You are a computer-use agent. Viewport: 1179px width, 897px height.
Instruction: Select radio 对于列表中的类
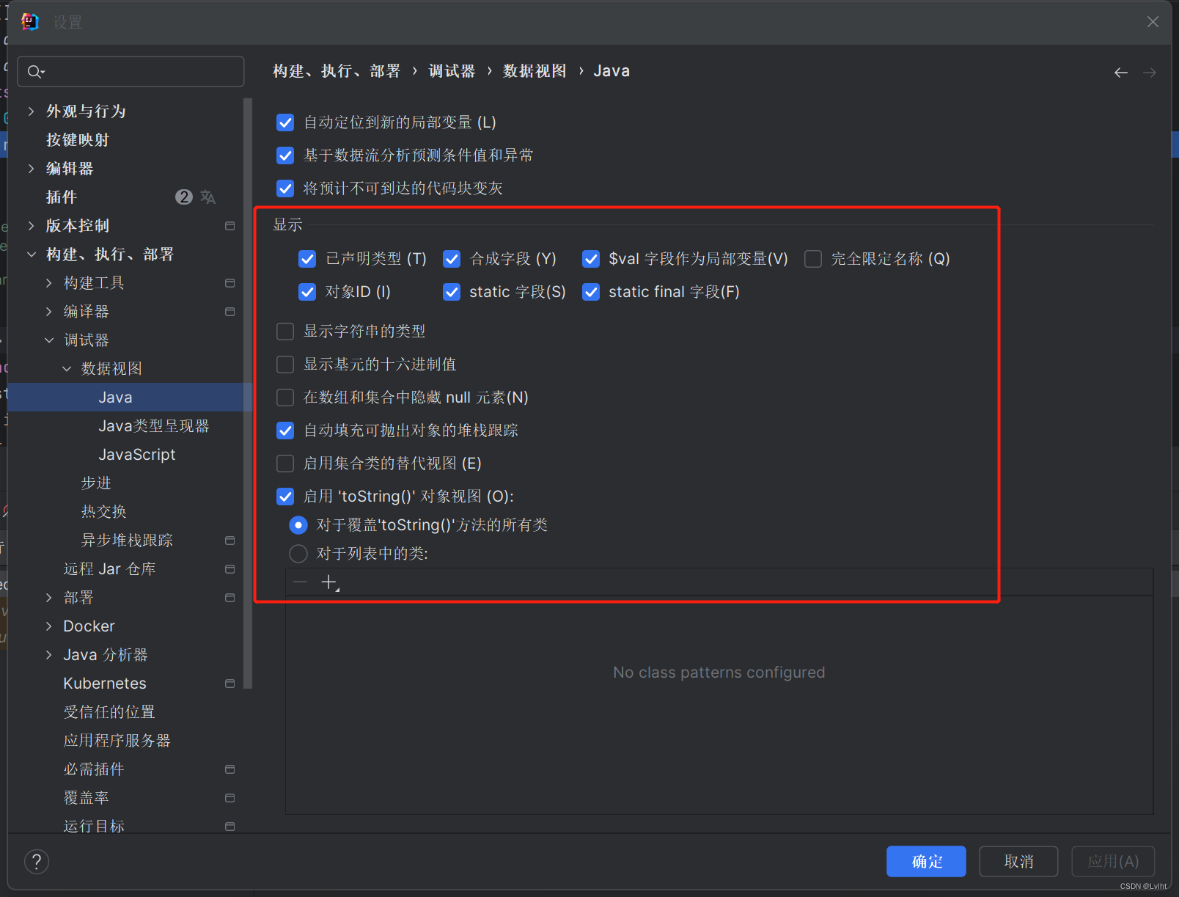click(298, 554)
